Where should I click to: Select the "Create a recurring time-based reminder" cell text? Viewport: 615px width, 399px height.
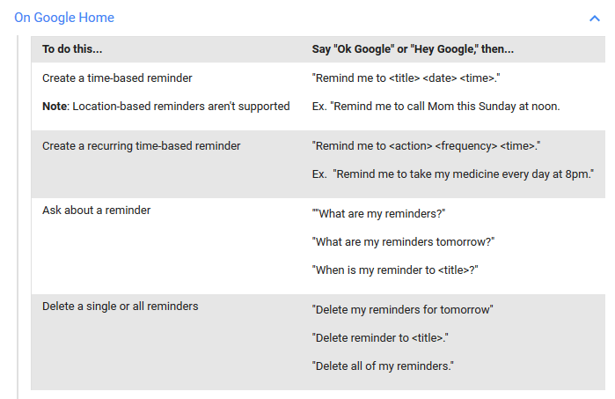(x=141, y=145)
